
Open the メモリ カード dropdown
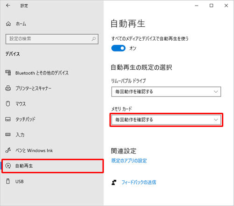tap(166, 120)
